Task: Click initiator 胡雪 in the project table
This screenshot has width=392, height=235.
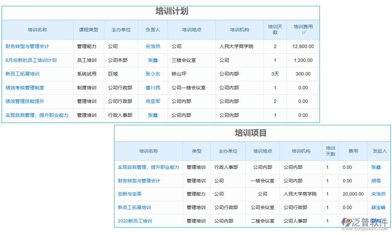Action: tap(376, 181)
